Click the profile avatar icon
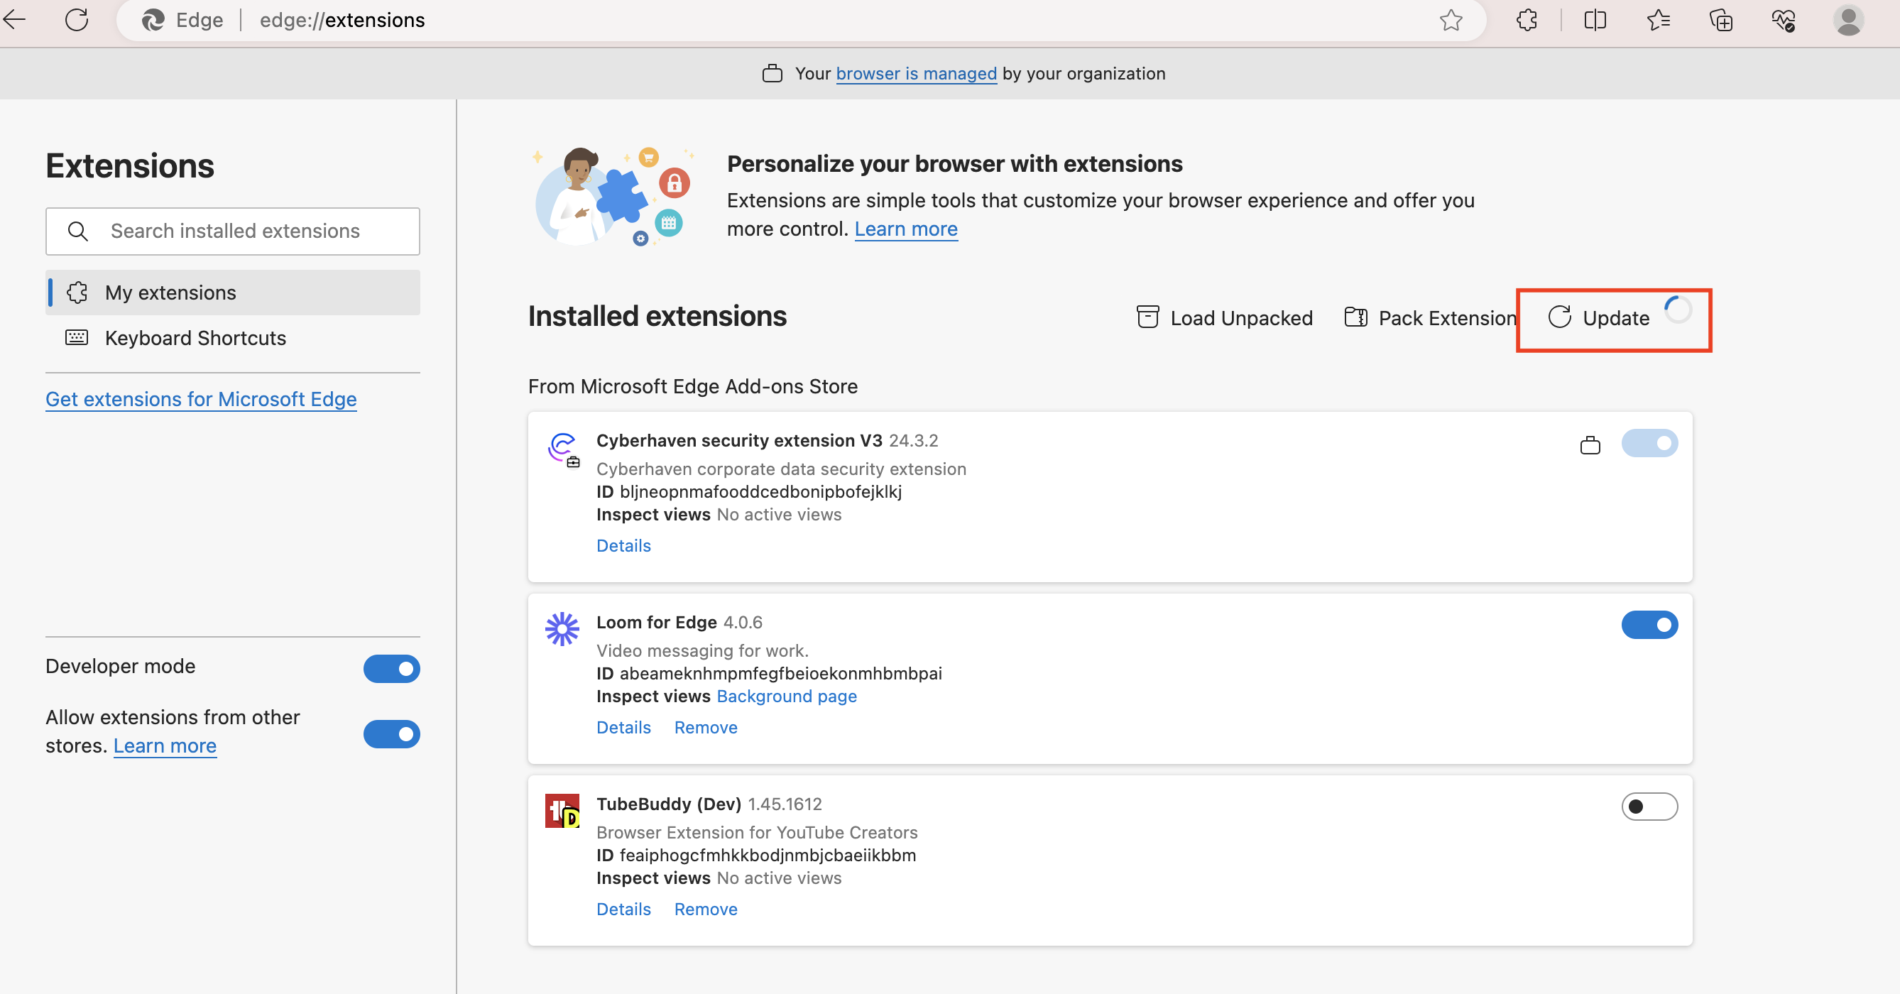 pyautogui.click(x=1848, y=20)
